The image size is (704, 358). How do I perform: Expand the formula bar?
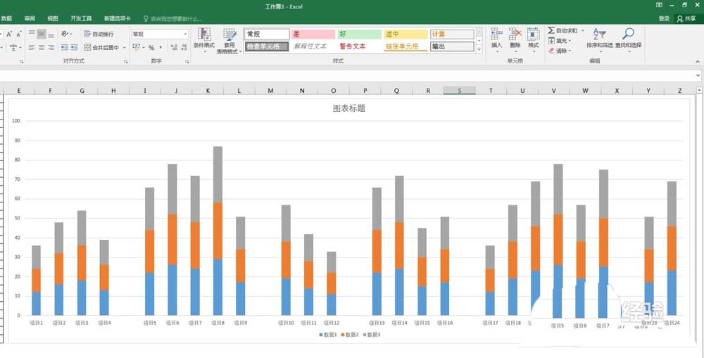[698, 76]
